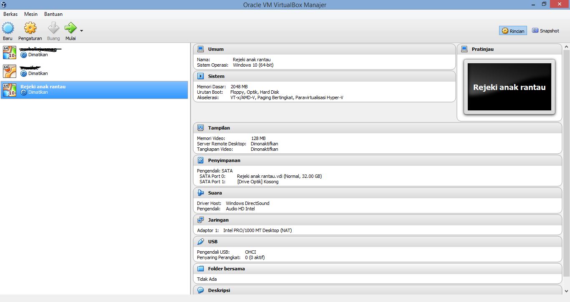Click the Pratinjau section monitor icon
This screenshot has width=570, height=302.
tap(464, 49)
